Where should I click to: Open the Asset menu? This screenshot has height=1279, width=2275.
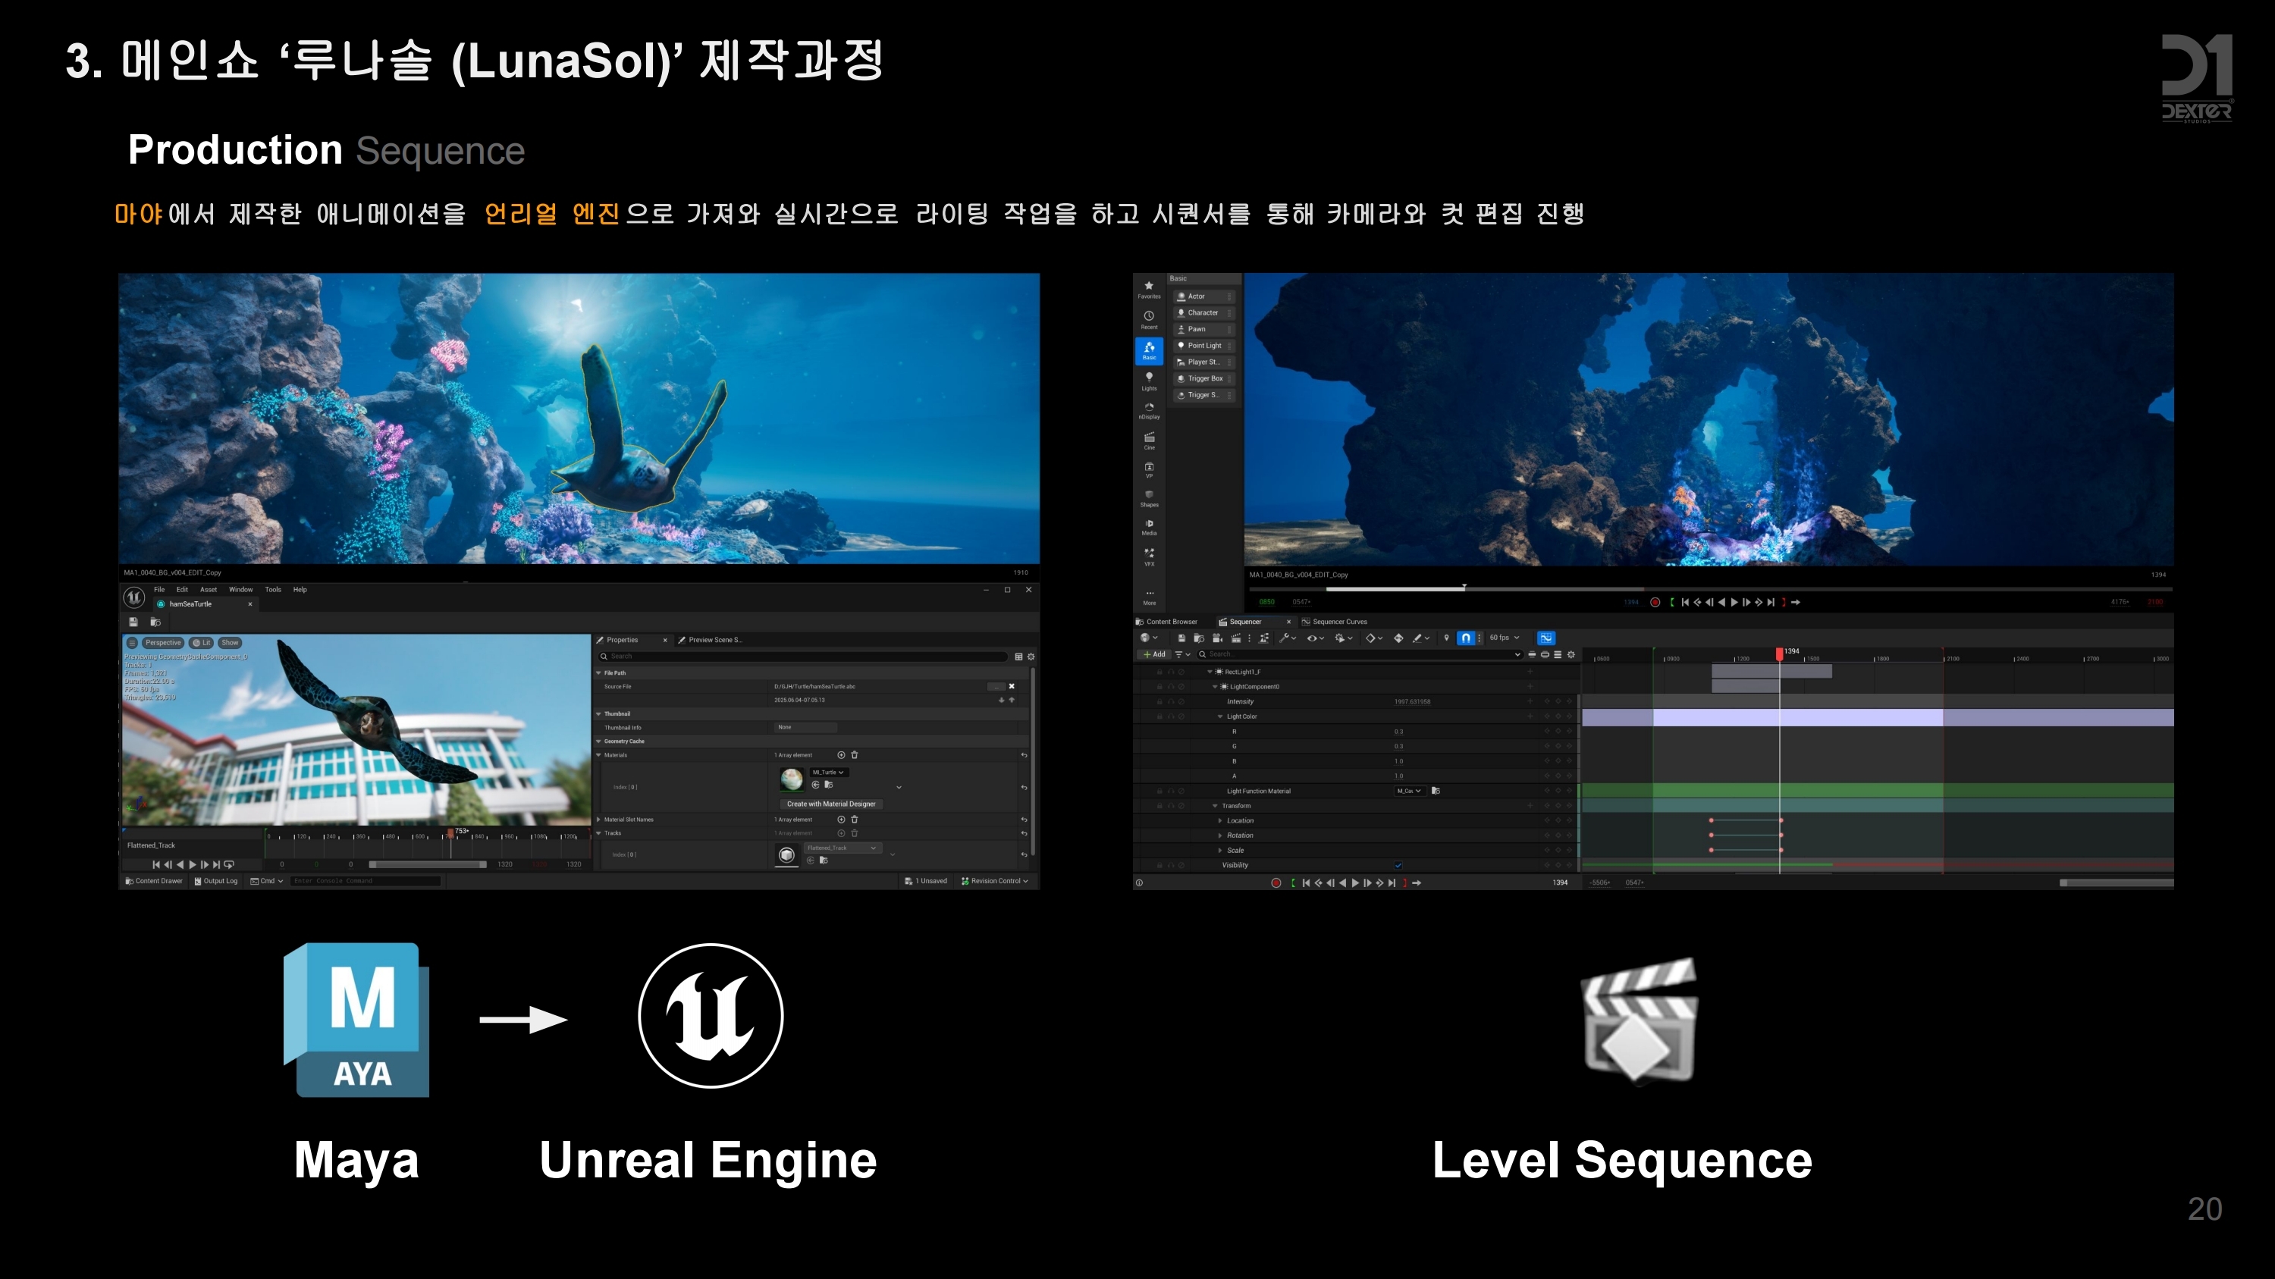tap(209, 590)
